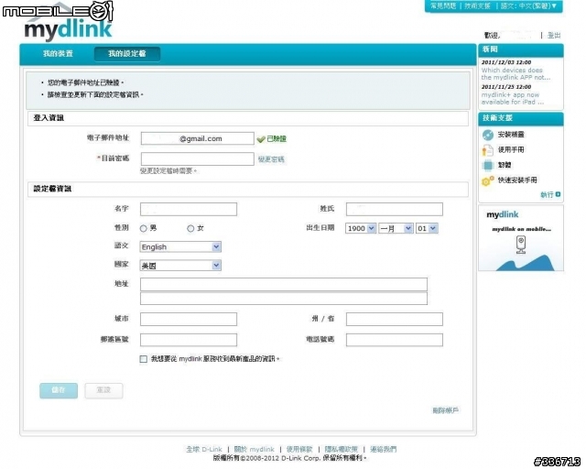Screen dimensions: 586x469
Task: Click the 2011/12/03 12:00 news date
Action: click(506, 62)
